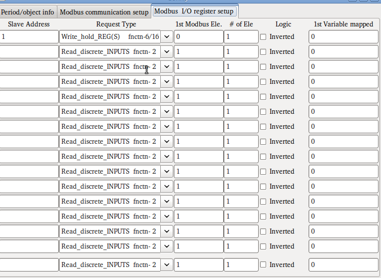Open the Write_hold_REG(S) request type dropdown arrow
381x278 pixels.
pyautogui.click(x=167, y=36)
